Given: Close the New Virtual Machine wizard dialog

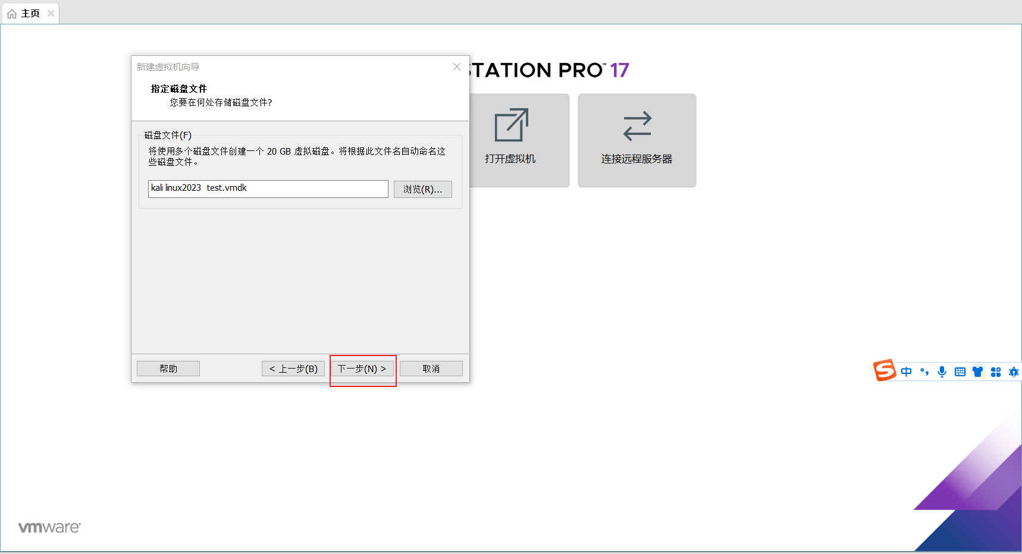Looking at the screenshot, I should tap(457, 67).
